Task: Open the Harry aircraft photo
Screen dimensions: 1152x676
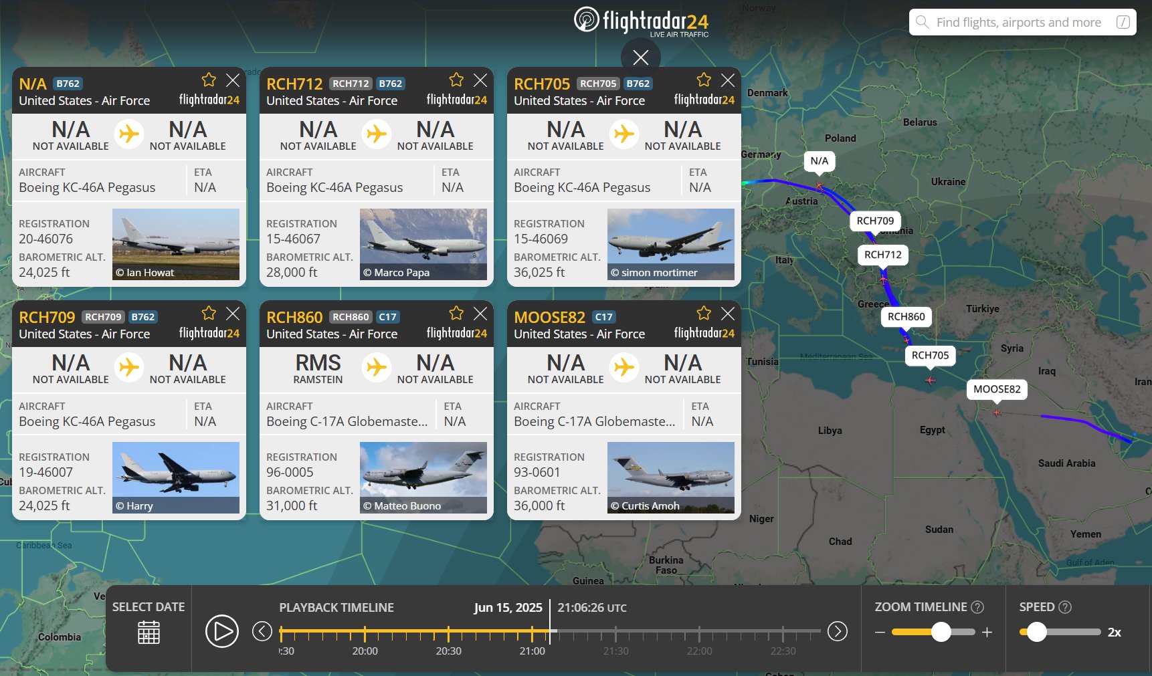Action: 176,477
